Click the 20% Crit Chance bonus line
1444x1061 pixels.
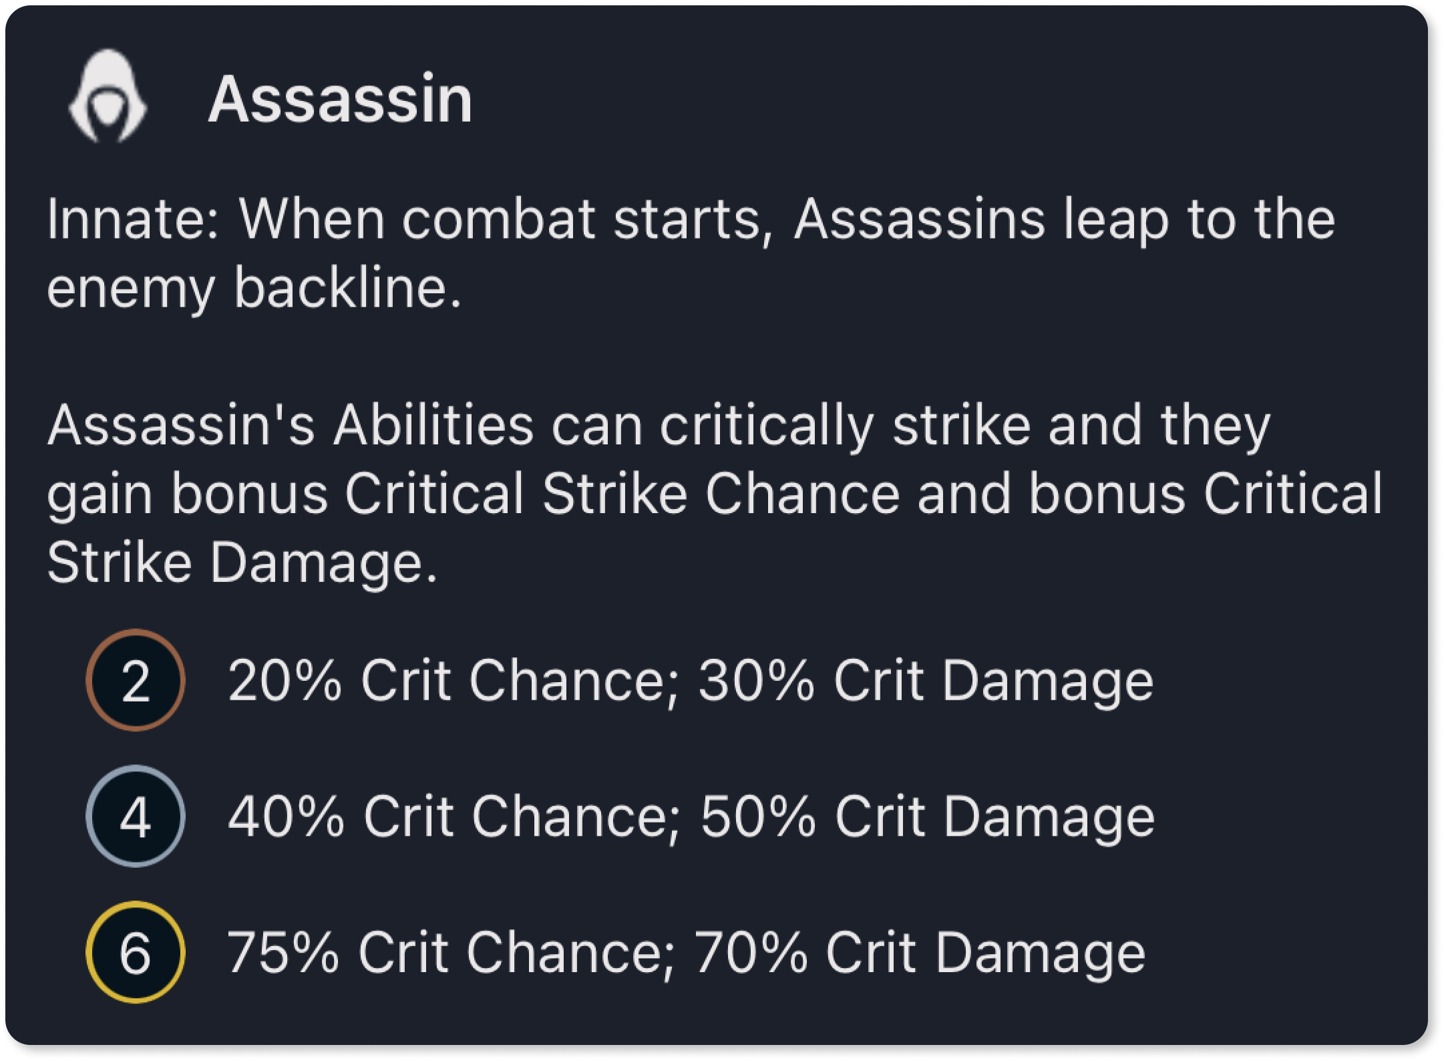691,681
